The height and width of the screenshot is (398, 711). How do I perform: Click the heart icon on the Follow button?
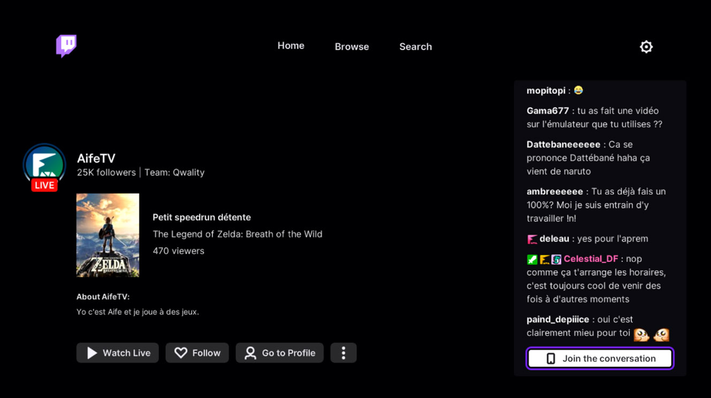tap(181, 353)
